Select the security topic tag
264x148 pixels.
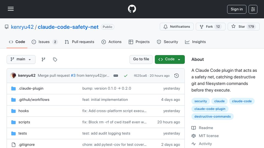[200, 101]
